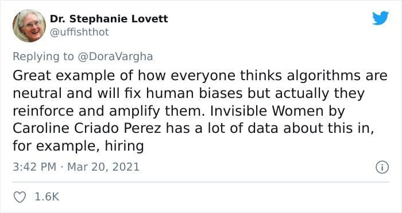
Task: Click the phrase 'for example, hiring'
Action: tap(78, 146)
